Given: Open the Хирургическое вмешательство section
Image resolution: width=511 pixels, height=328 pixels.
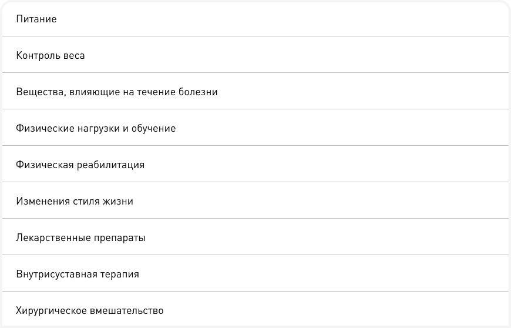Looking at the screenshot, I should point(90,310).
